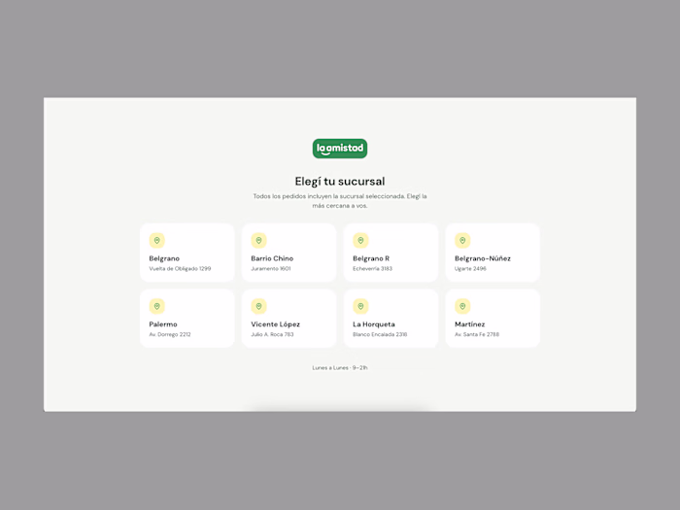This screenshot has height=510, width=680.
Task: Click the address Blanco Encalada 2318
Action: click(380, 334)
